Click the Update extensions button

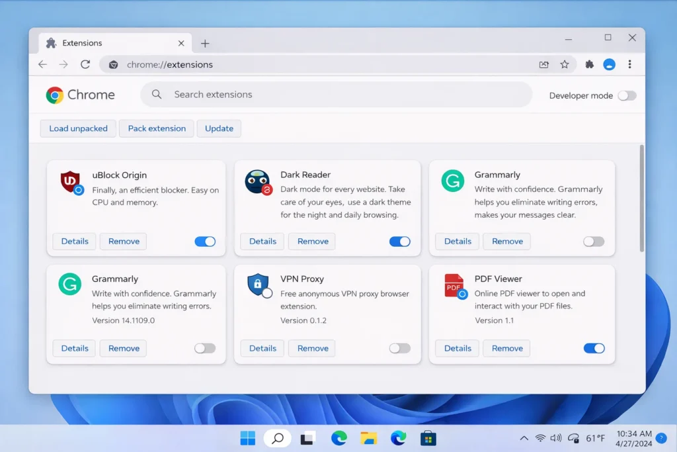pos(218,128)
